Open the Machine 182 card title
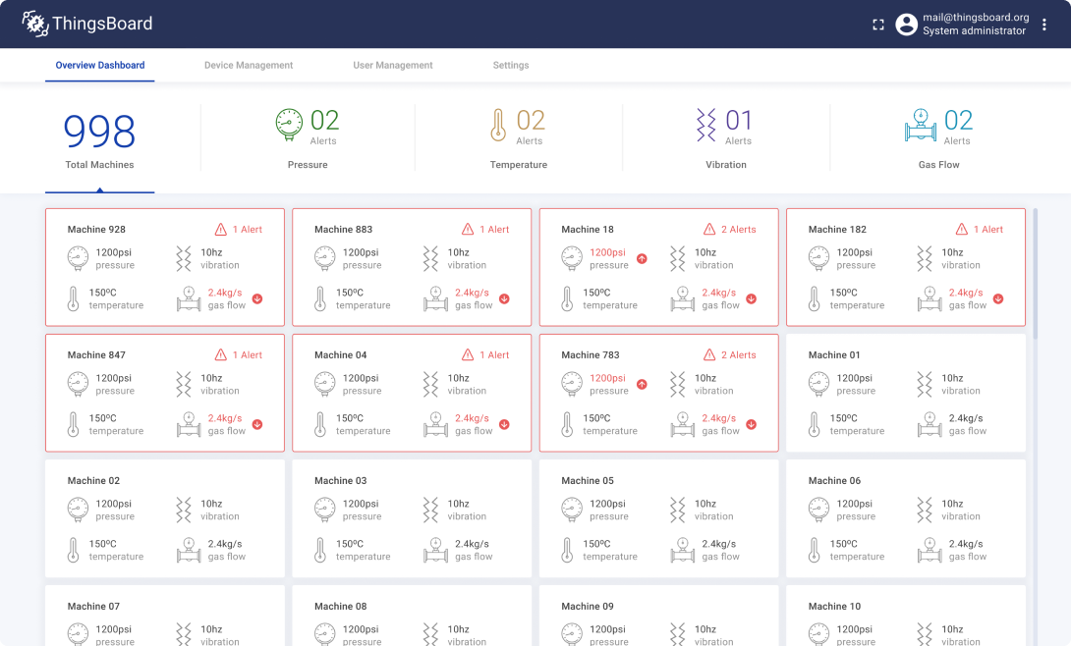Image resolution: width=1071 pixels, height=646 pixels. coord(837,229)
